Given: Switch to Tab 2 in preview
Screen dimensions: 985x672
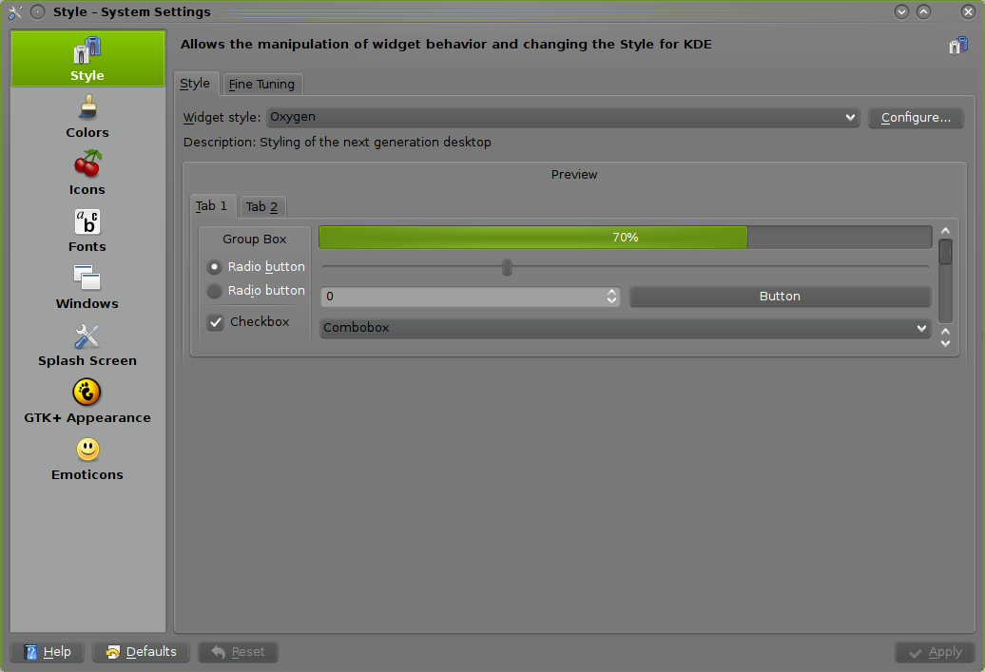Looking at the screenshot, I should pos(261,206).
